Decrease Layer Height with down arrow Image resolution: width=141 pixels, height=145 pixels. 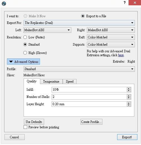tap(129, 105)
